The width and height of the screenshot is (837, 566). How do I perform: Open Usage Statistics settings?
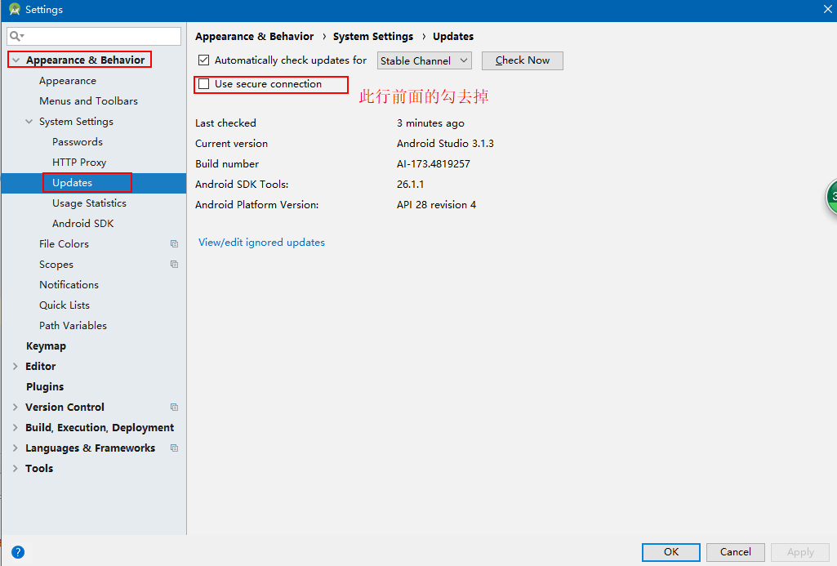tap(89, 203)
